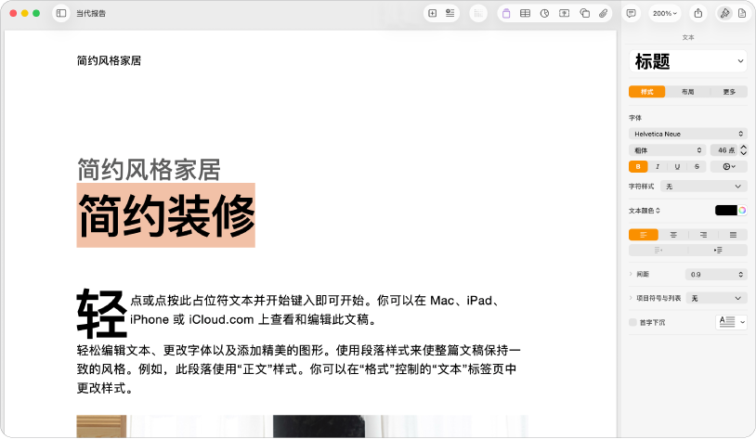Increase paragraph indent
Image resolution: width=756 pixels, height=439 pixels.
[718, 250]
